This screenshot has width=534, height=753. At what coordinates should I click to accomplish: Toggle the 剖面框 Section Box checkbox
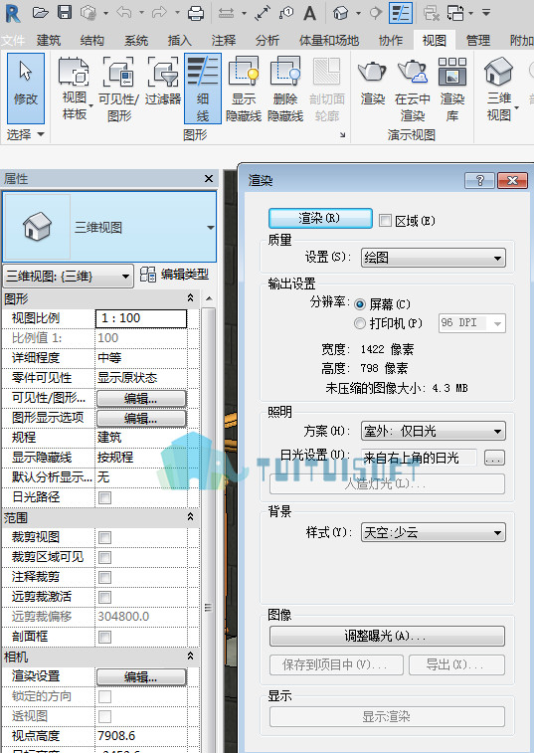click(104, 638)
